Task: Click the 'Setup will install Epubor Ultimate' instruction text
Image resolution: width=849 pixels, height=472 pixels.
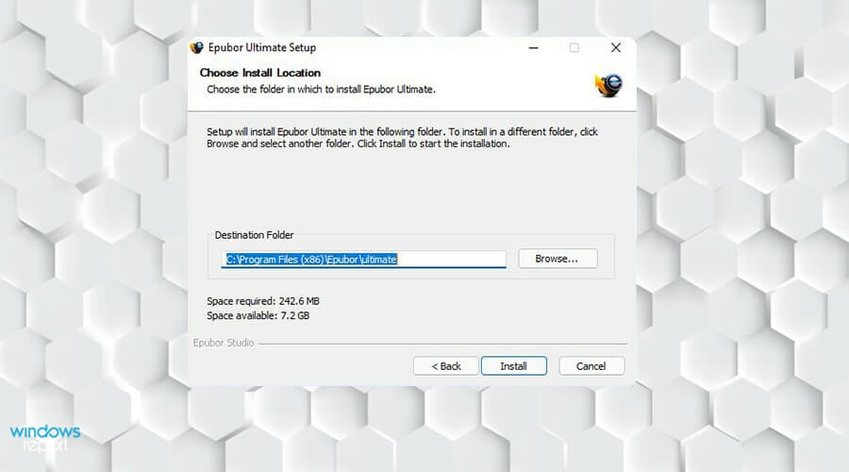Action: [x=402, y=138]
